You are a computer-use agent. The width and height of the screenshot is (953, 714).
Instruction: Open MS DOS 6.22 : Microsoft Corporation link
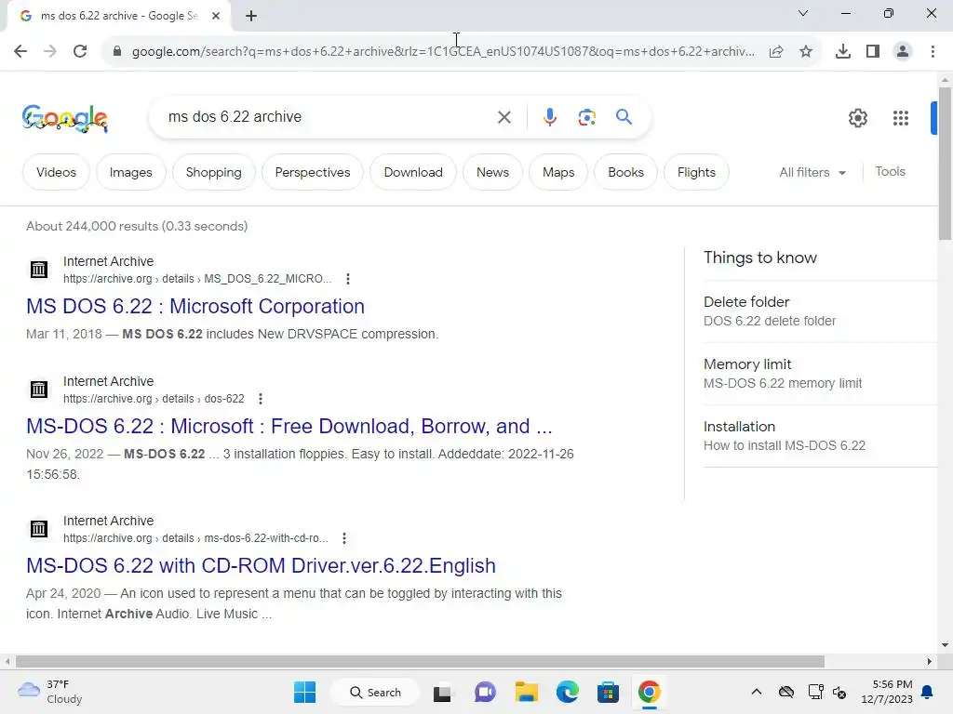click(195, 306)
